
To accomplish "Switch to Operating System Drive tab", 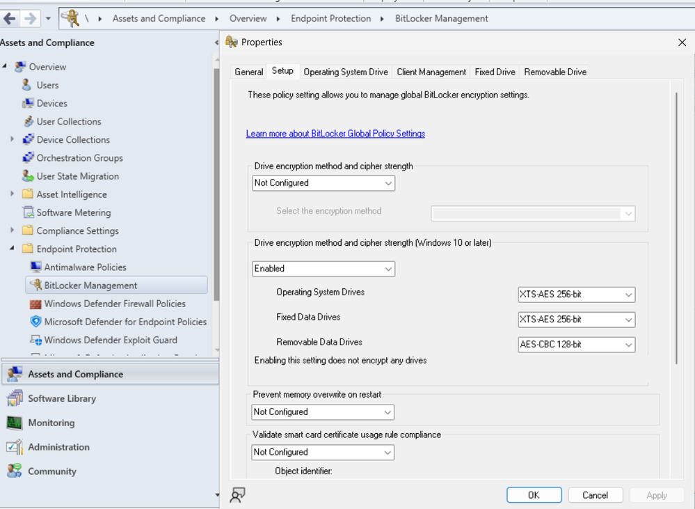I will click(346, 72).
